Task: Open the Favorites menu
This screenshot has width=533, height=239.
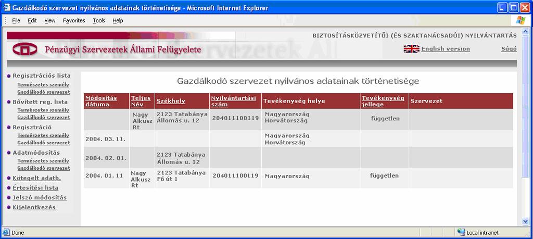Action: [x=74, y=21]
